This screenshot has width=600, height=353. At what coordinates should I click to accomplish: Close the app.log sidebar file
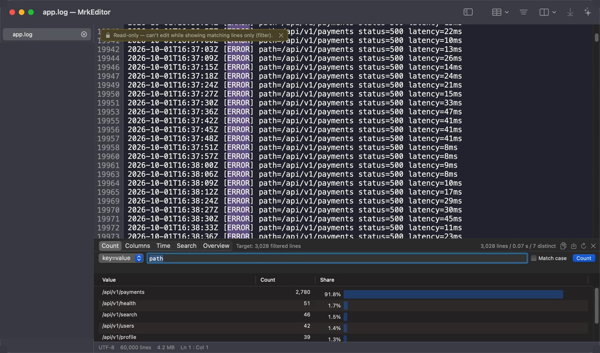pyautogui.click(x=84, y=34)
